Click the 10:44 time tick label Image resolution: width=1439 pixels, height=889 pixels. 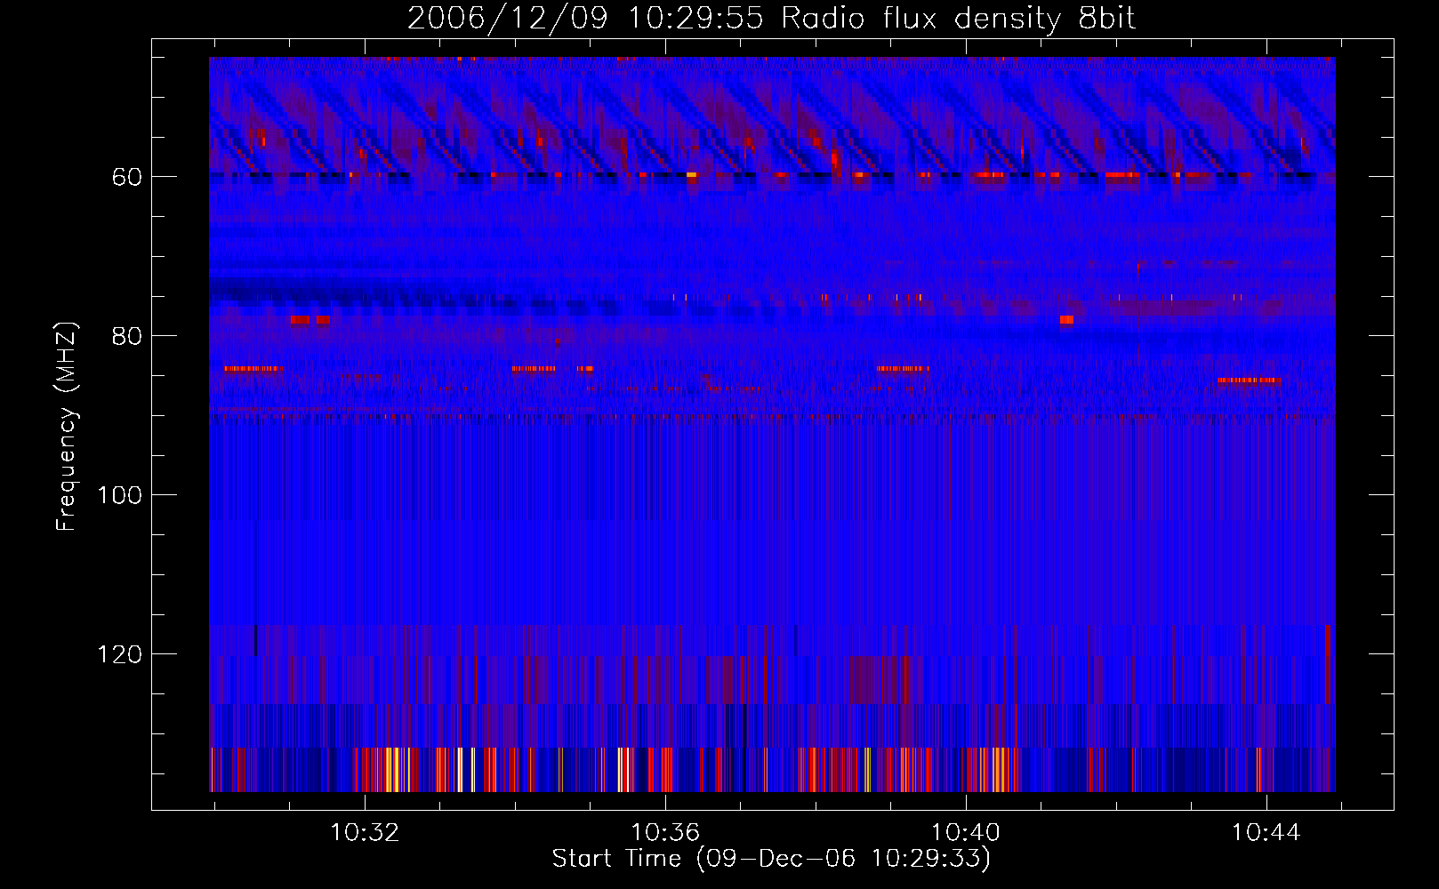1266,833
